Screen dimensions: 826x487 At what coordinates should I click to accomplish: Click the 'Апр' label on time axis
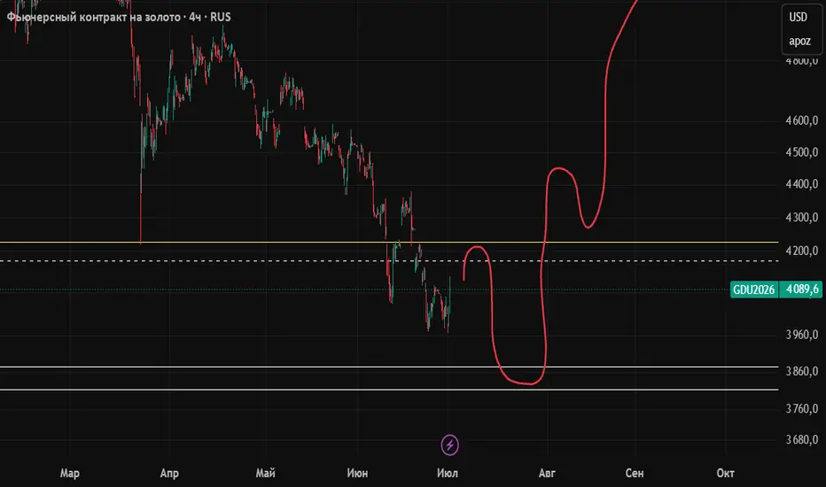tap(169, 473)
